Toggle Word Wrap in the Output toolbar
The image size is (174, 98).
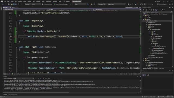46,79
